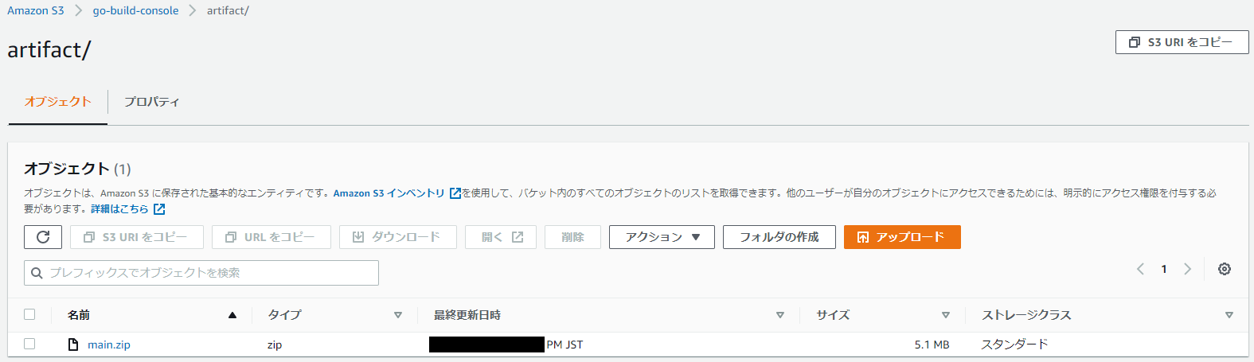Viewport: 1254px width, 362px height.
Task: Click the ダウンロード button
Action: [x=397, y=237]
